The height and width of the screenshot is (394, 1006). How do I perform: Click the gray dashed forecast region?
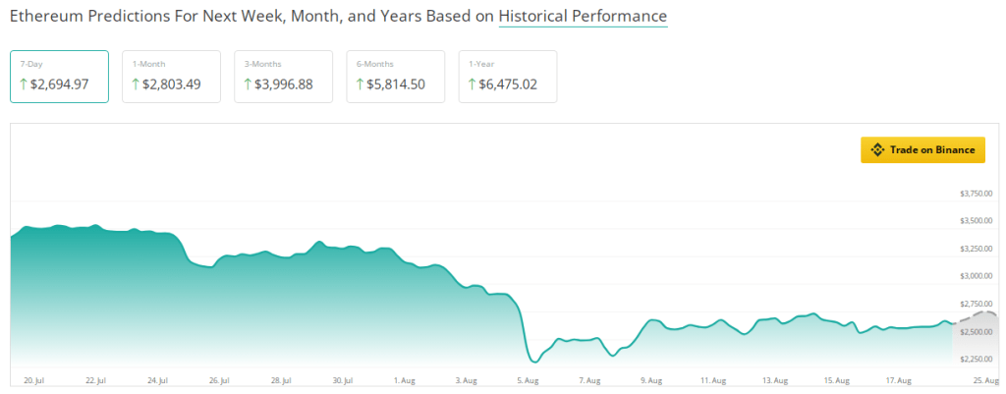(x=976, y=340)
